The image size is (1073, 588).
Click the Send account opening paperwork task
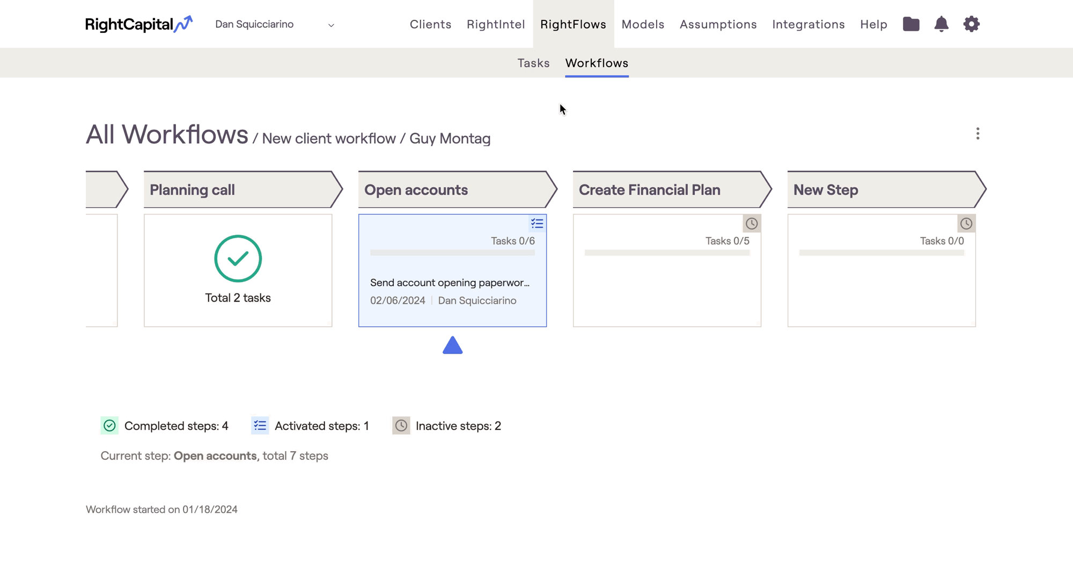450,283
